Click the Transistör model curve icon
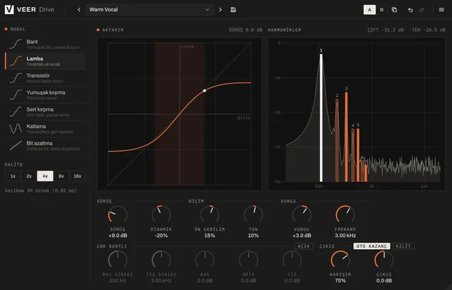Image resolution: width=452 pixels, height=290 pixels. coord(16,78)
